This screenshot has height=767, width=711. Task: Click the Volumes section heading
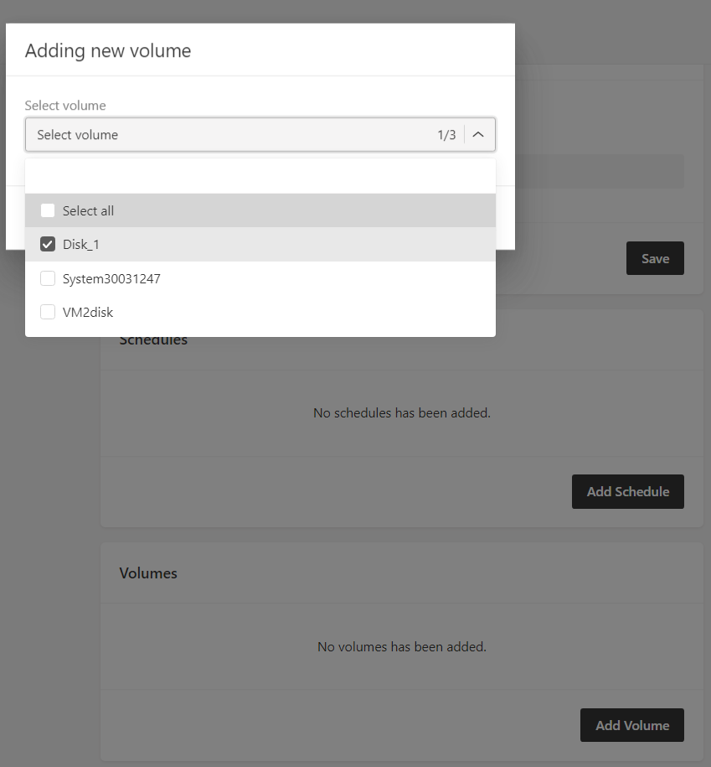148,573
